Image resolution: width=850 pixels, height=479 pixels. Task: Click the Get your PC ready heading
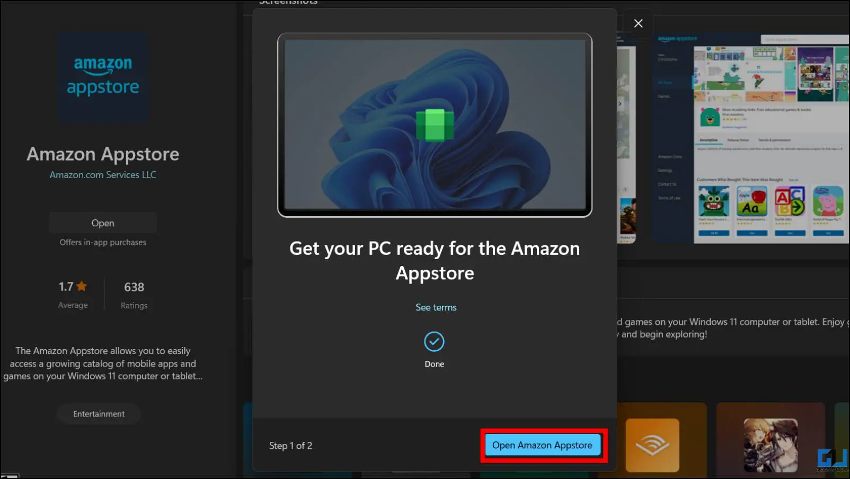pyautogui.click(x=435, y=261)
